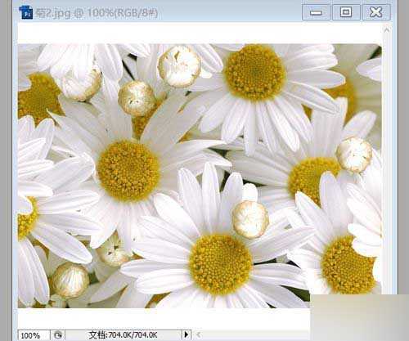The height and width of the screenshot is (341, 409).
Task: Click the status bar icon beside the zoom field
Action: pos(58,335)
